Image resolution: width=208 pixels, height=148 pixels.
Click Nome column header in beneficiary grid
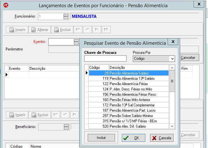(x=55, y=146)
